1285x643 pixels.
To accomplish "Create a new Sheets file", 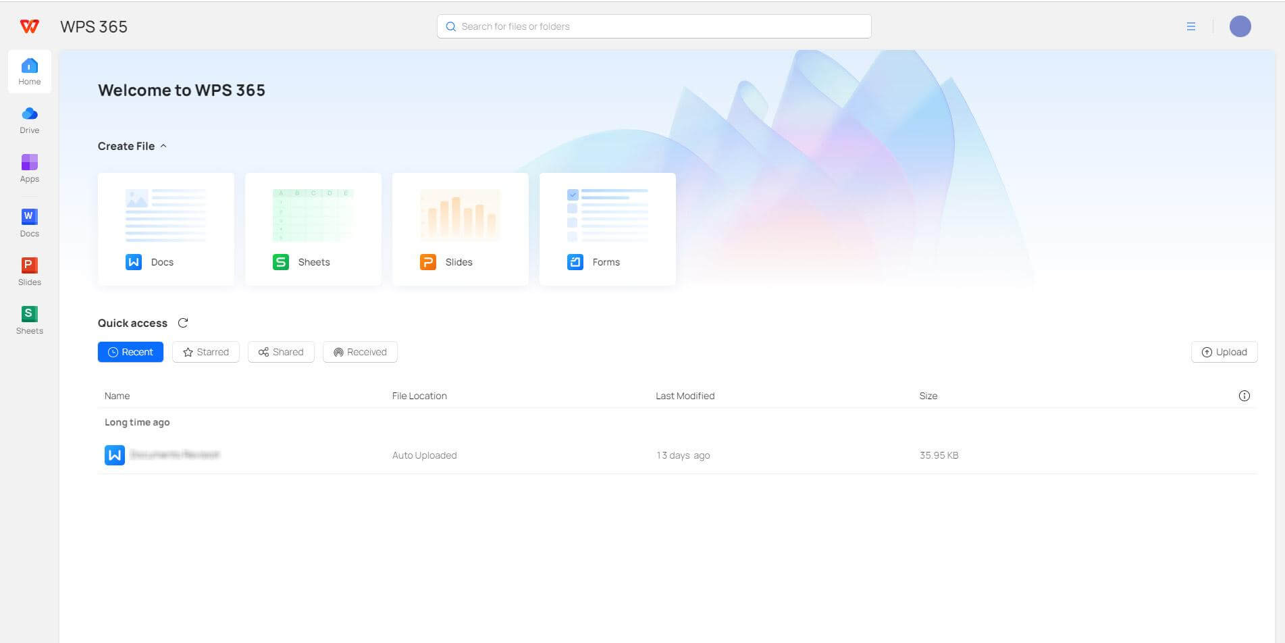I will (x=313, y=229).
